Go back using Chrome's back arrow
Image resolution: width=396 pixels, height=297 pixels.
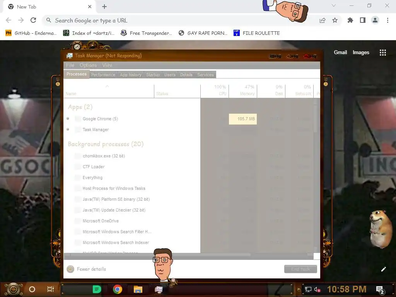click(9, 20)
